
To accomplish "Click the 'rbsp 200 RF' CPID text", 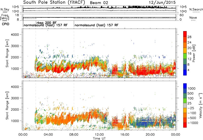I will 47,23.
